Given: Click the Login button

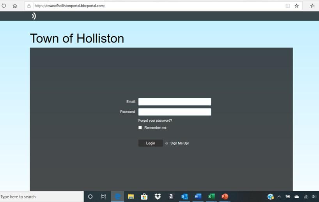Looking at the screenshot, I should (151, 143).
